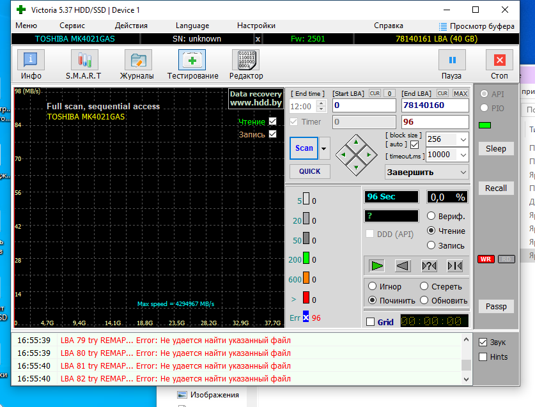The width and height of the screenshot is (535, 407).
Task: Open the Сервис menu
Action: coord(72,26)
